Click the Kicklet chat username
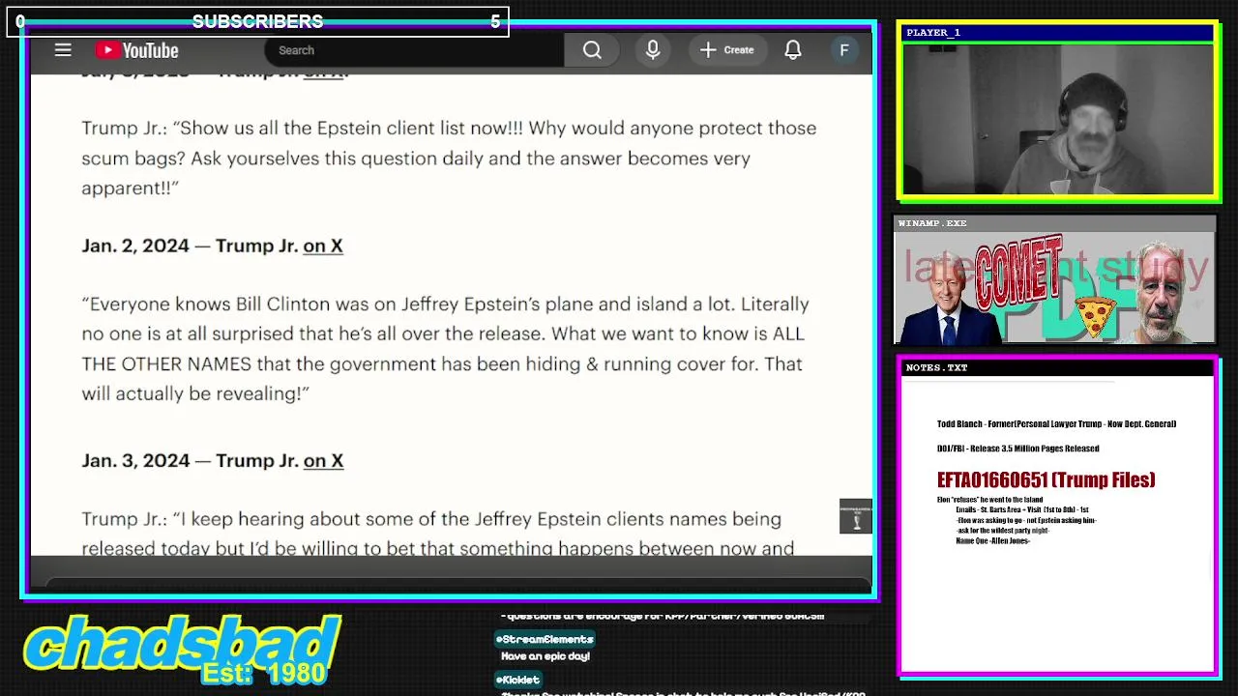This screenshot has height=696, width=1238. coord(517,680)
